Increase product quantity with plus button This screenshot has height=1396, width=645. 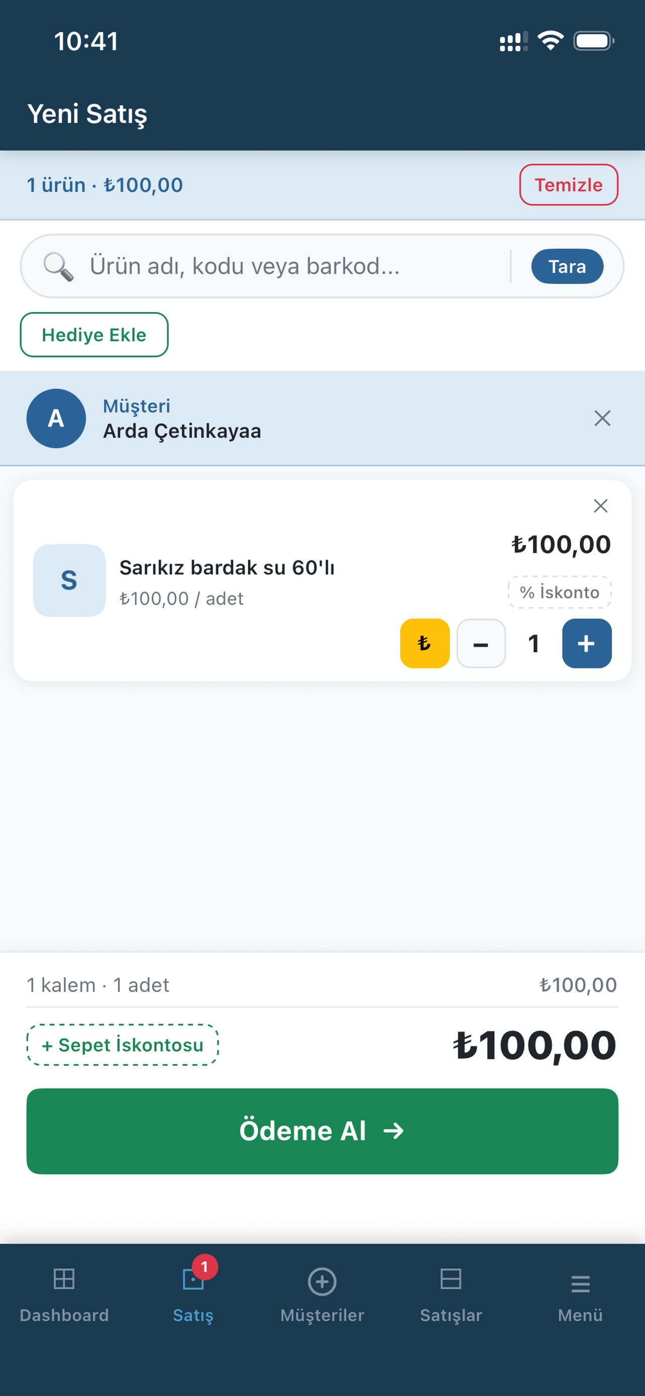tap(587, 643)
